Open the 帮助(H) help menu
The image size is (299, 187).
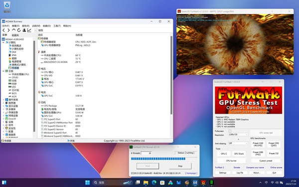click(x=67, y=26)
